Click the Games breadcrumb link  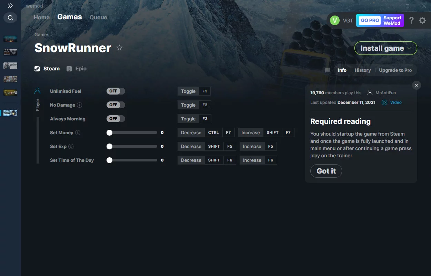click(42, 34)
